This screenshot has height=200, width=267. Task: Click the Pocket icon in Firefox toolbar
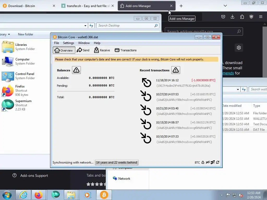click(223, 17)
